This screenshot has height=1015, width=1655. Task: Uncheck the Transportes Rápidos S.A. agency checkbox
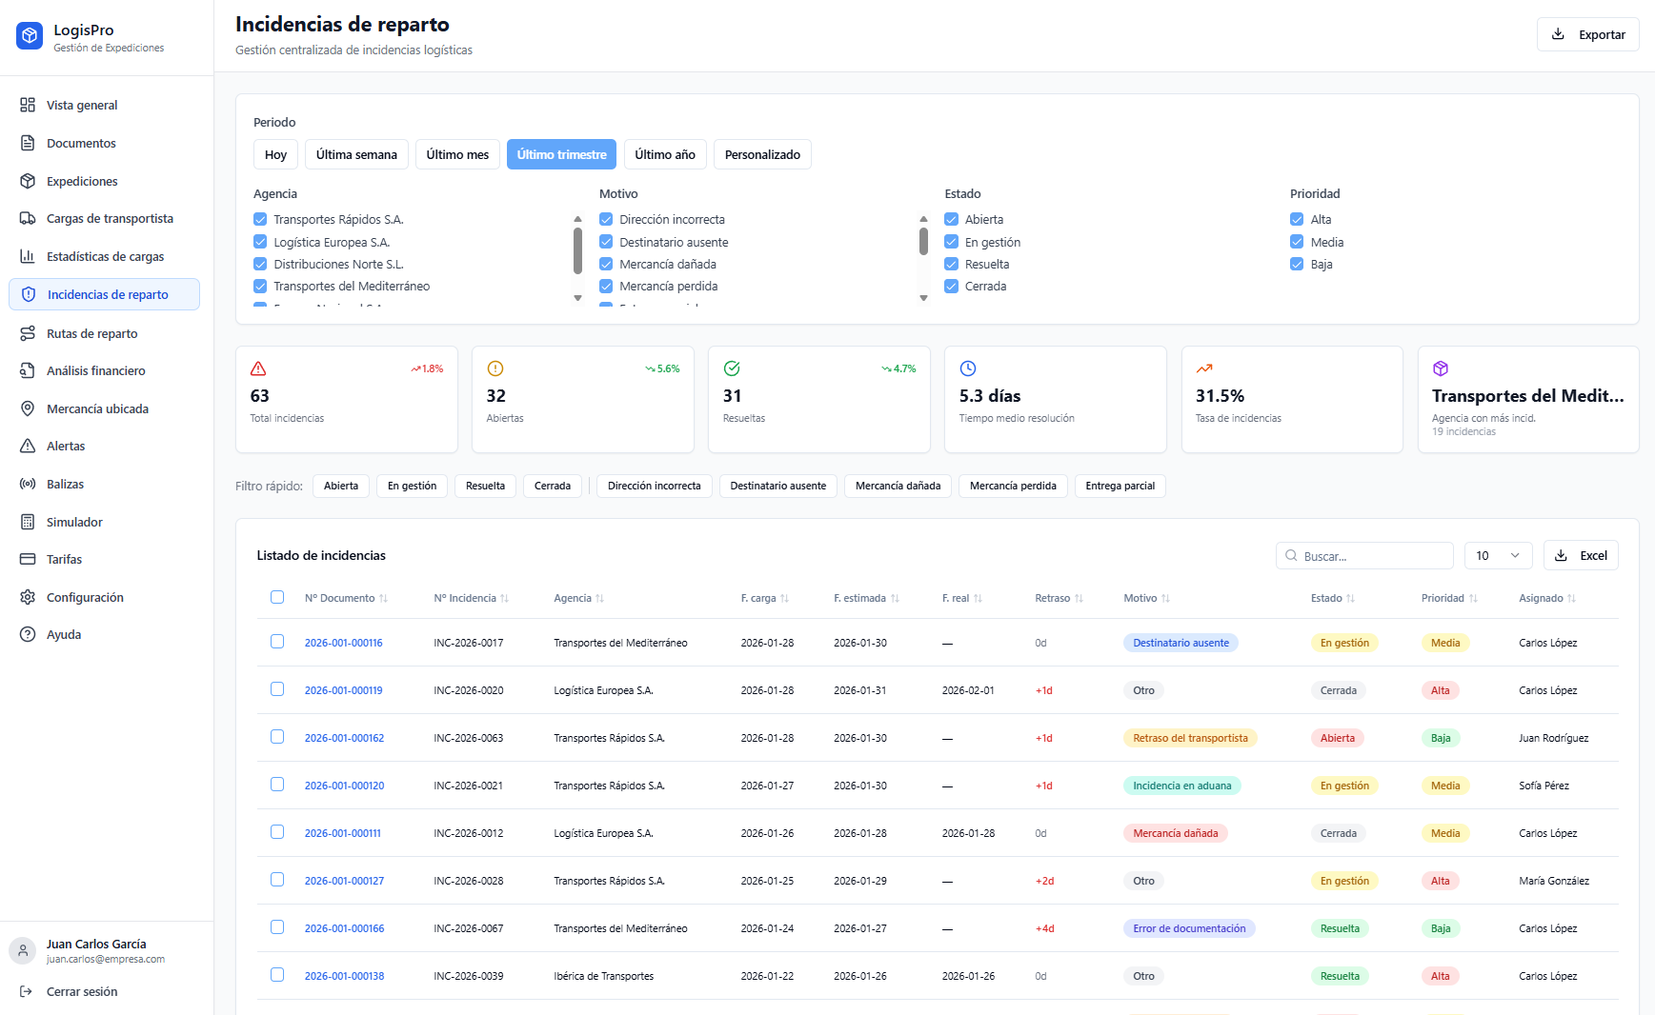tap(260, 219)
